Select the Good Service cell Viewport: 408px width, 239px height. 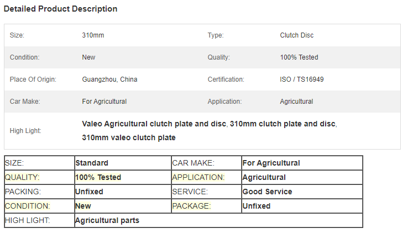pyautogui.click(x=302, y=192)
